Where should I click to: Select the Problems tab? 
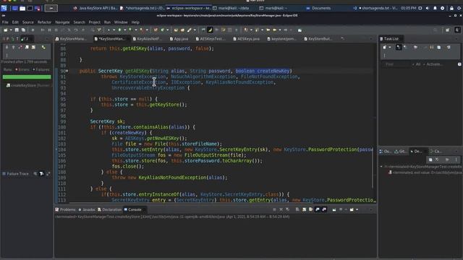click(x=65, y=209)
